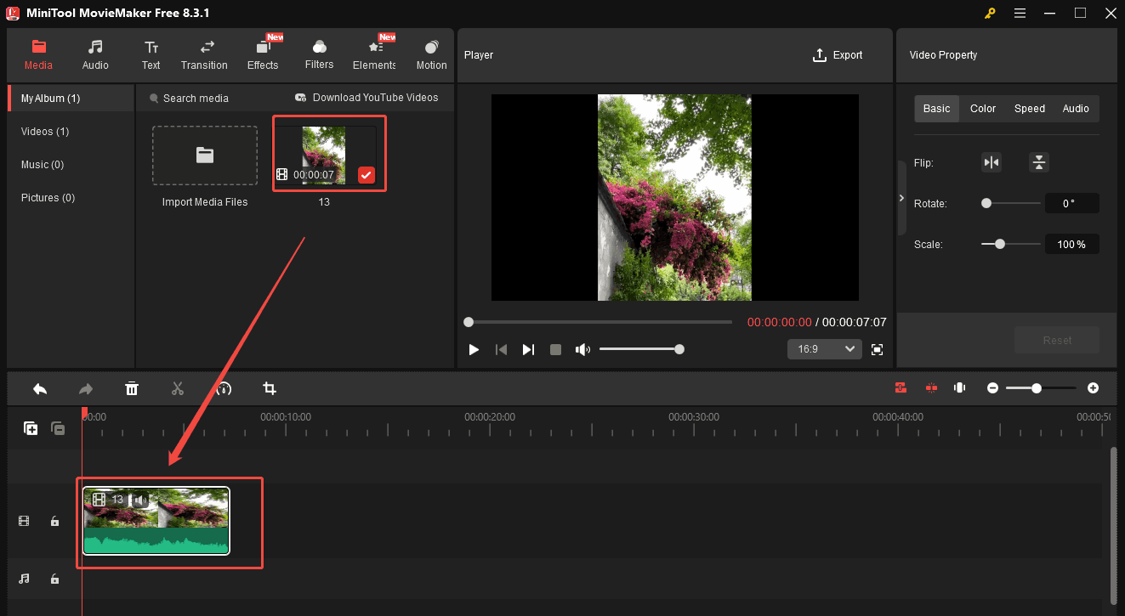Screen dimensions: 1125x616
Task: Click Download YouTube Videos link
Action: click(366, 98)
